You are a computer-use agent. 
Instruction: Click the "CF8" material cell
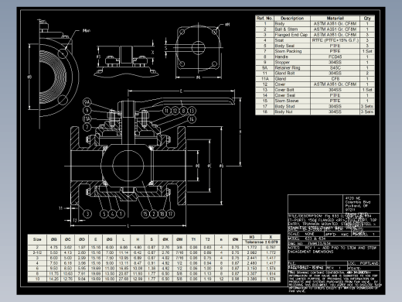(336, 79)
